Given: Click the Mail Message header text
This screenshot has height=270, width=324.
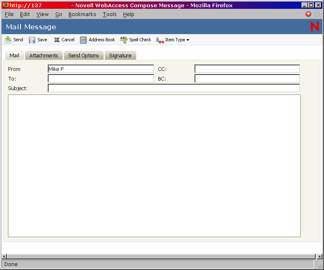Looking at the screenshot, I should [x=31, y=27].
